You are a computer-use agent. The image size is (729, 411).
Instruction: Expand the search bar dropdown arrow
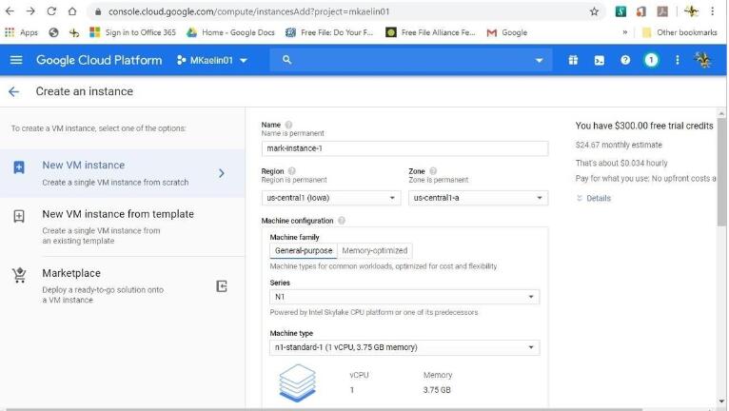(540, 61)
